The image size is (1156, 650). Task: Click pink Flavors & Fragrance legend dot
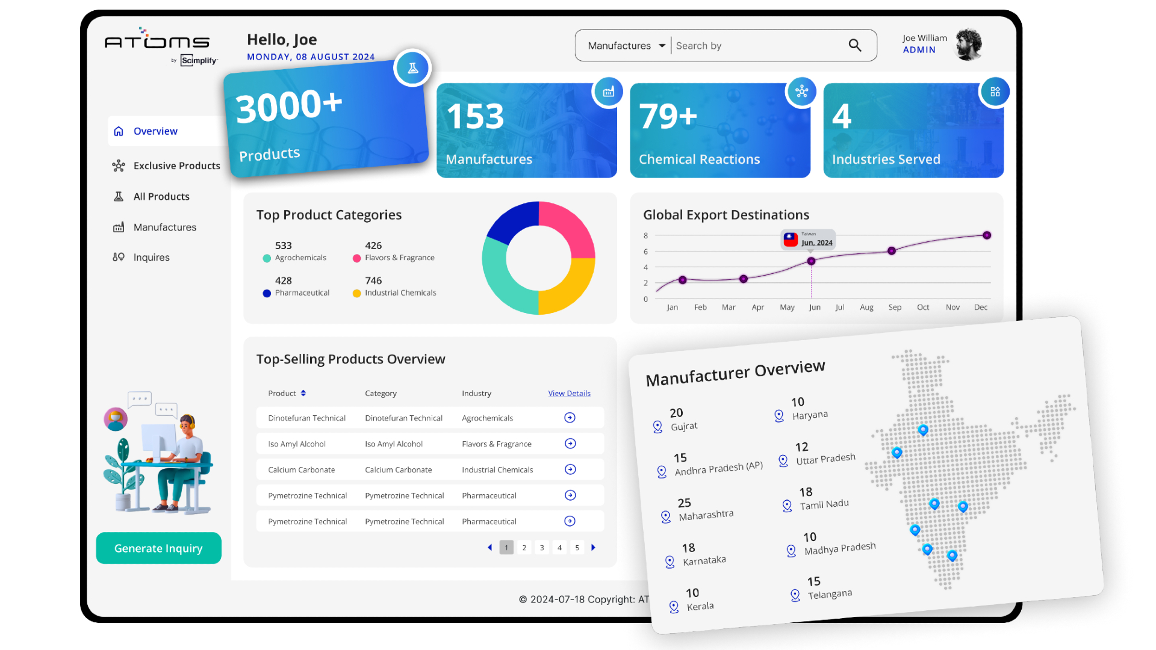(x=356, y=258)
